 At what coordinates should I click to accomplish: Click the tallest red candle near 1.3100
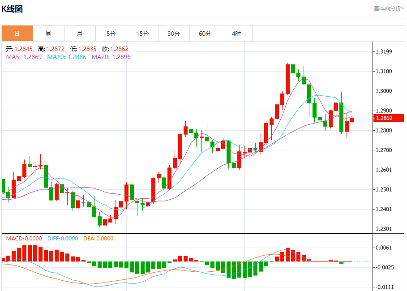coord(287,79)
